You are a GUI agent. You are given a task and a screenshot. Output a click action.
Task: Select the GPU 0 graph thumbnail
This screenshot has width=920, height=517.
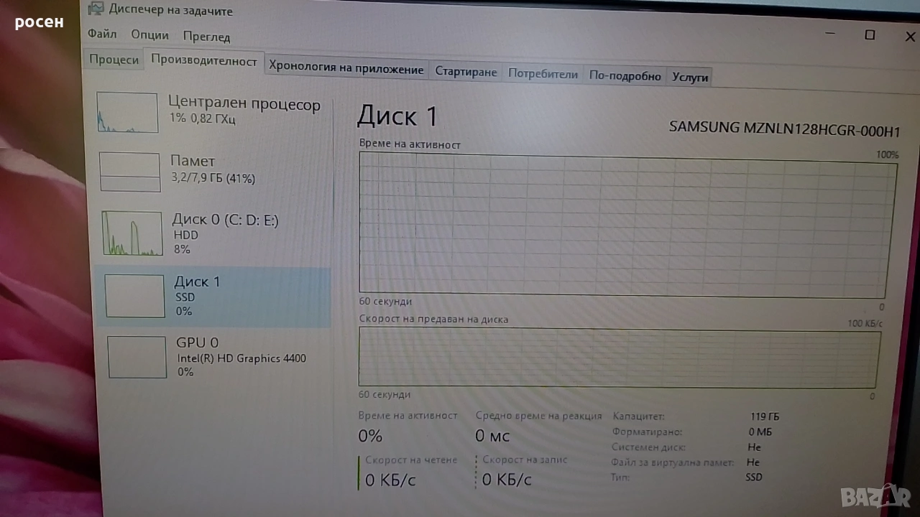coord(137,357)
